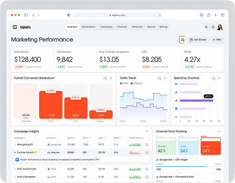Expand Spend by Channel arrow
The width and height of the screenshot is (235, 183).
pos(219,78)
